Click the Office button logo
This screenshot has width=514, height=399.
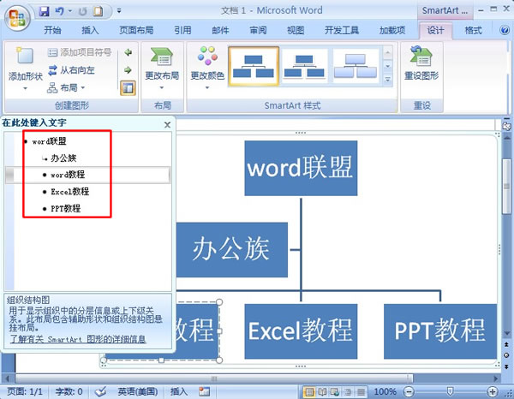17,17
